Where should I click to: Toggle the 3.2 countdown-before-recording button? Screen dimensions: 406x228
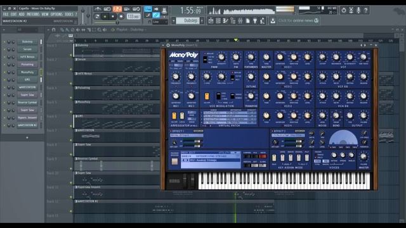[117, 9]
